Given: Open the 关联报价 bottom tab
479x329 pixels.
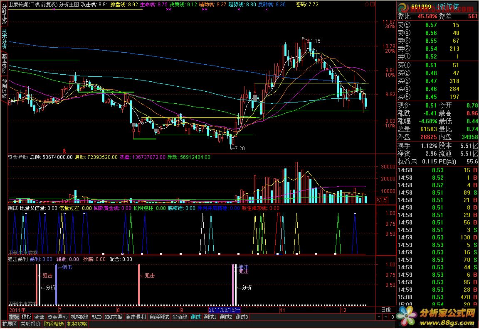Looking at the screenshot, I should (x=30, y=324).
